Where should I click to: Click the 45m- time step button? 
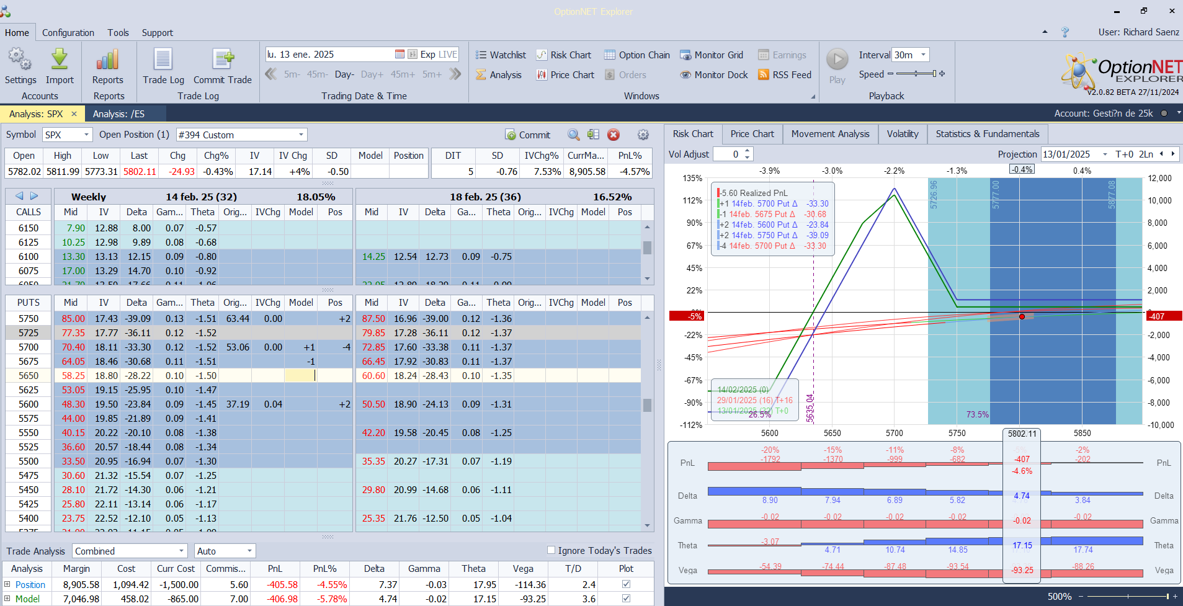point(318,74)
